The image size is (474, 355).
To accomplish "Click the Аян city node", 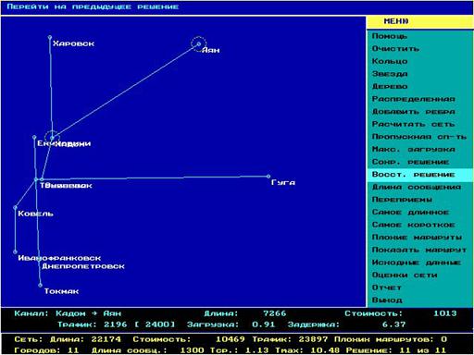I will tap(199, 44).
